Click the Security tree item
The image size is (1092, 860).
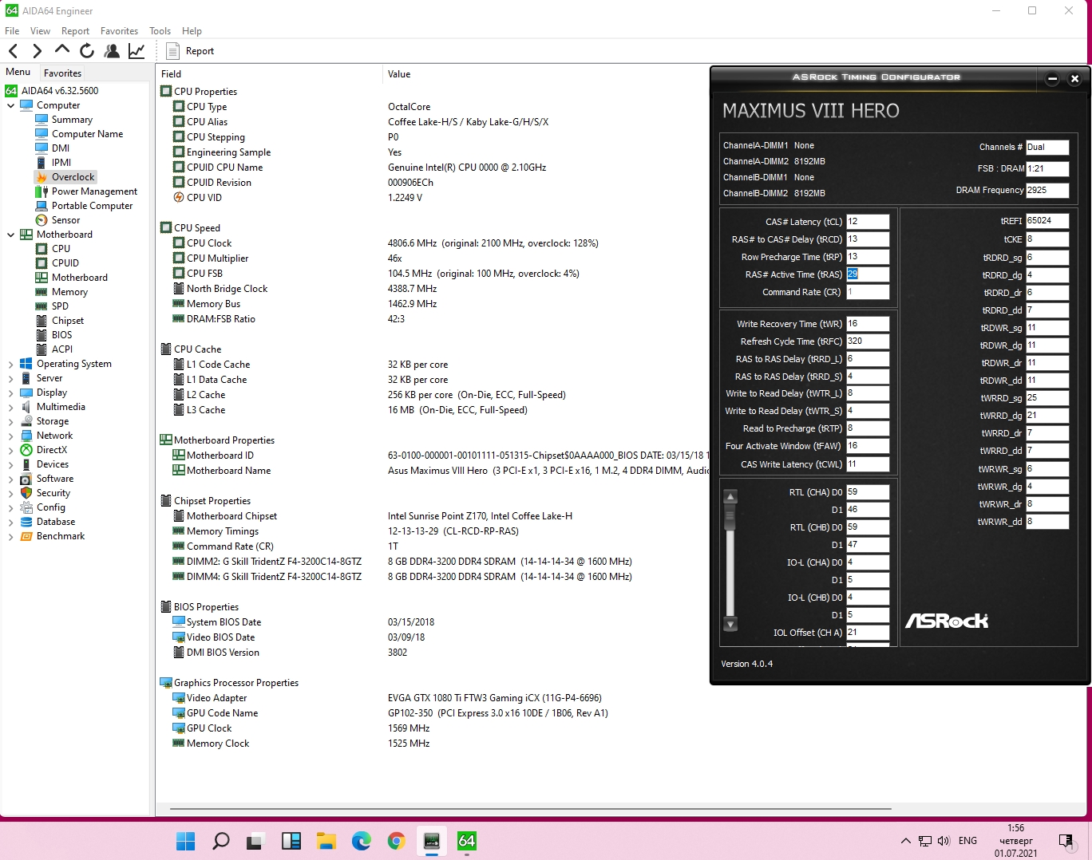point(53,493)
